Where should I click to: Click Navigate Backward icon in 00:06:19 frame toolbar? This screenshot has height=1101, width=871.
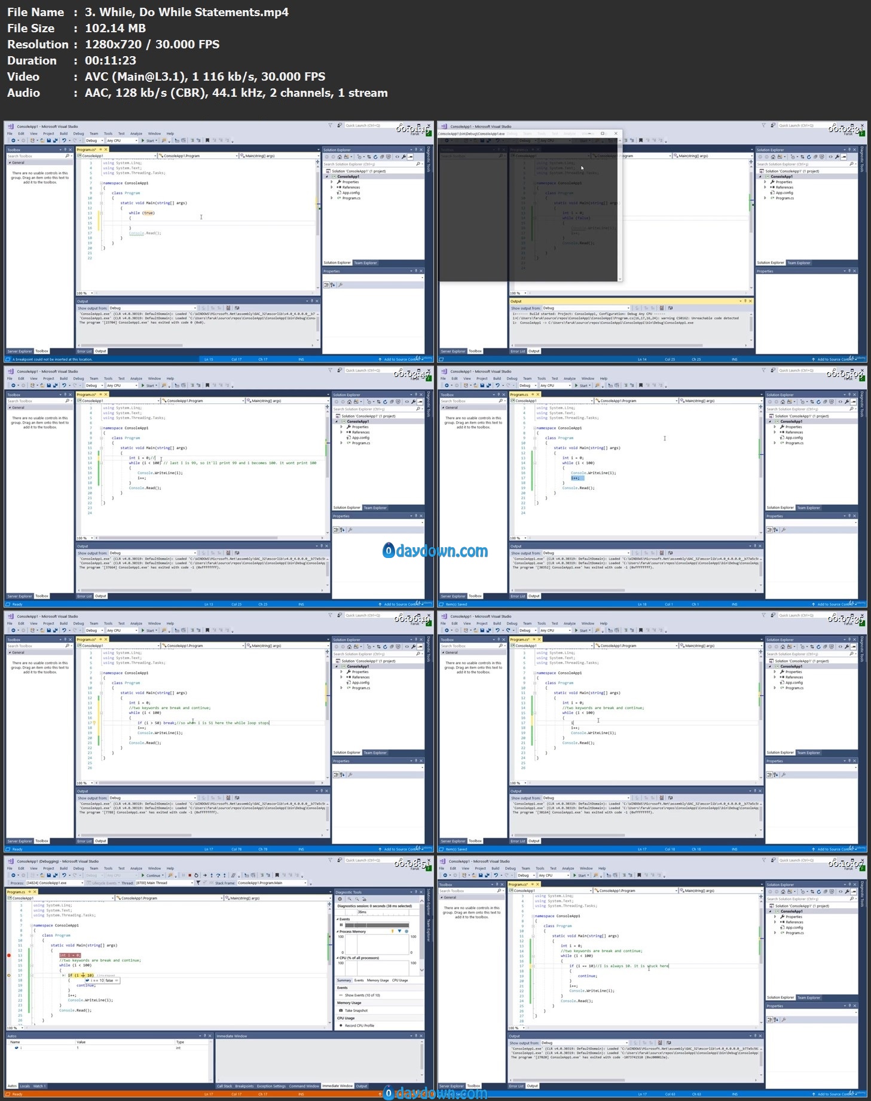click(x=13, y=630)
